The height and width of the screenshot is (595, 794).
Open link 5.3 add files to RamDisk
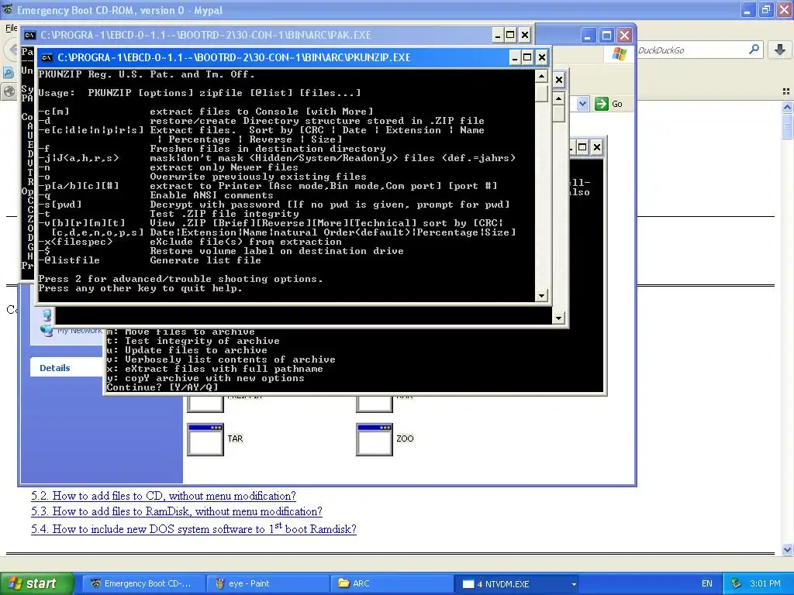click(177, 511)
